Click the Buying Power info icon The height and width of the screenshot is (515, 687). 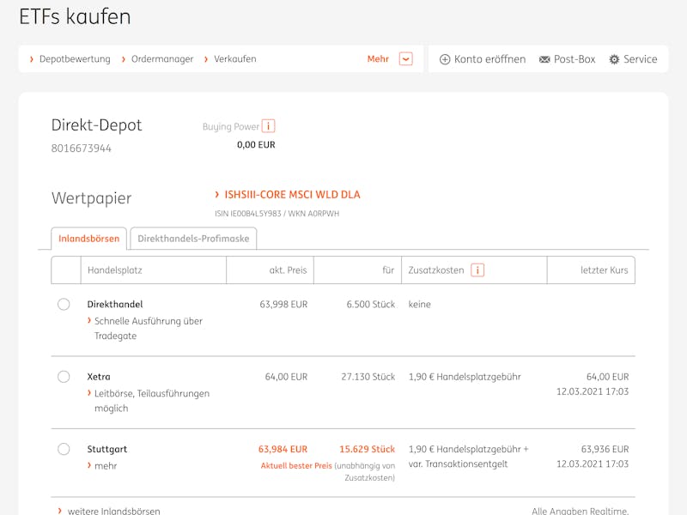pos(268,126)
